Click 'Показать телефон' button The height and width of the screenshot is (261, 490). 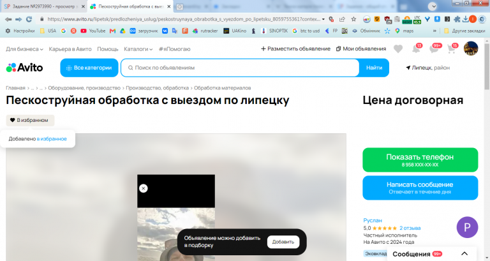click(420, 160)
